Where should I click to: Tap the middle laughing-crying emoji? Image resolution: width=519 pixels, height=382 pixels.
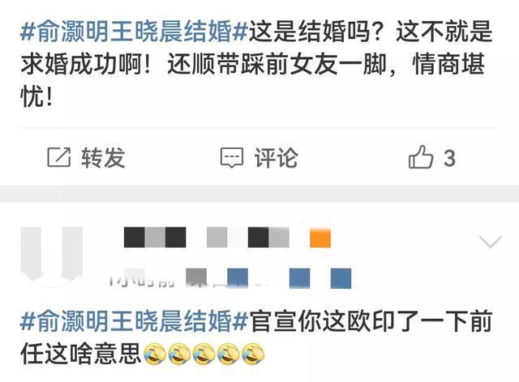tap(204, 354)
